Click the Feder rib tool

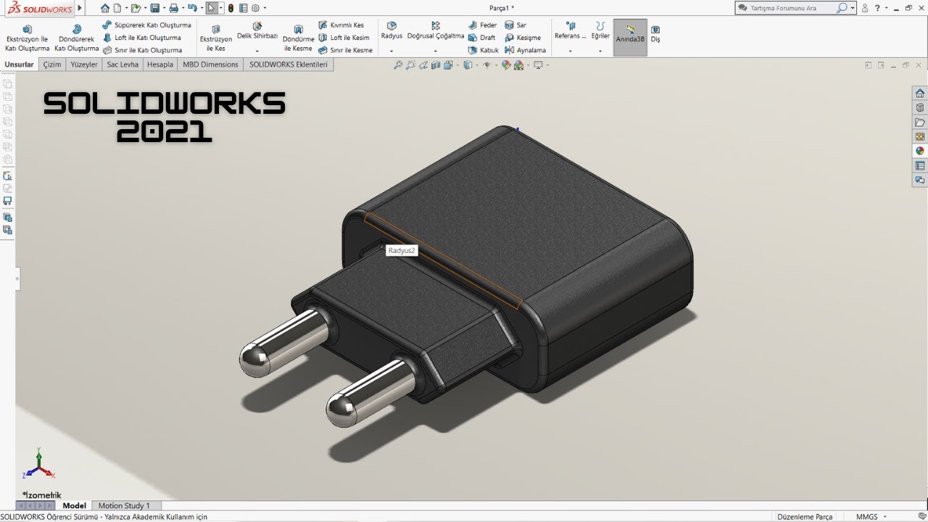[x=483, y=25]
